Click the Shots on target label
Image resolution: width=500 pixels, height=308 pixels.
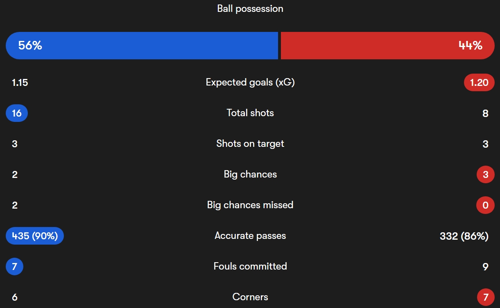pyautogui.click(x=250, y=144)
